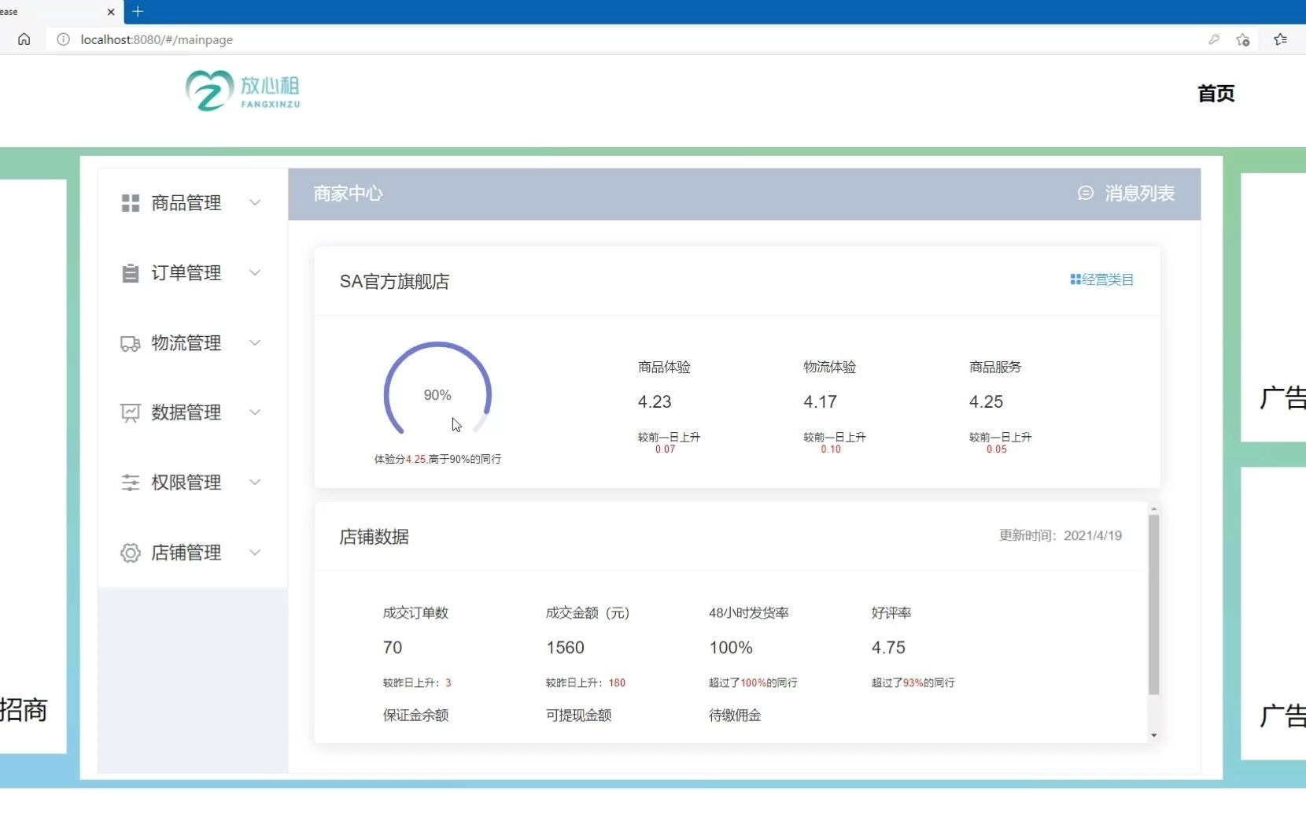This screenshot has height=817, width=1306.
Task: Click the 店铺数据 section title
Action: click(x=374, y=537)
